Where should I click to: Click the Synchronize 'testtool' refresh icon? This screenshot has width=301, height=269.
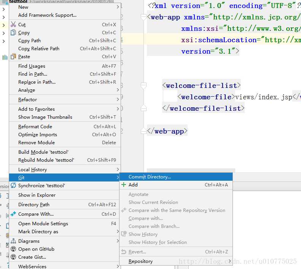(13, 185)
